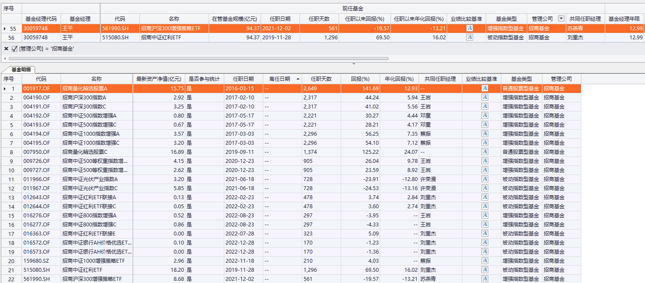645x283 pixels.
Task: Open the 管理公司 column filter dropdown
Action: click(x=561, y=19)
